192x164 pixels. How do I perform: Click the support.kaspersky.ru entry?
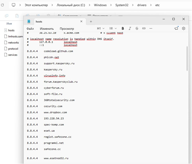click(59, 63)
